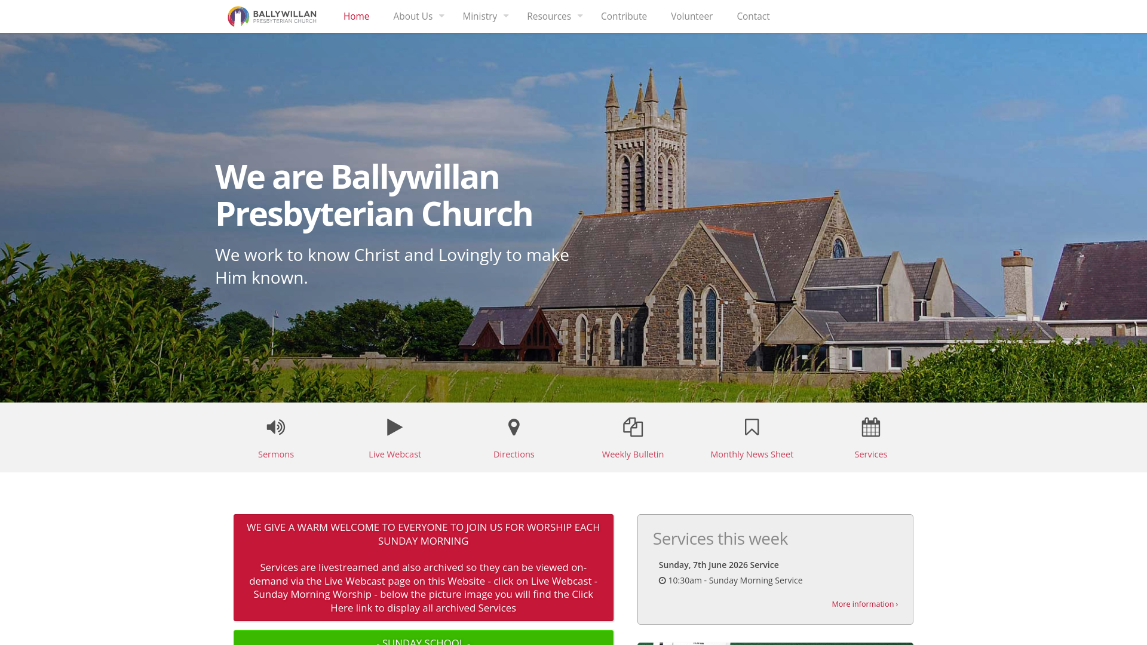
Task: Go to the Home menu item
Action: point(356,16)
